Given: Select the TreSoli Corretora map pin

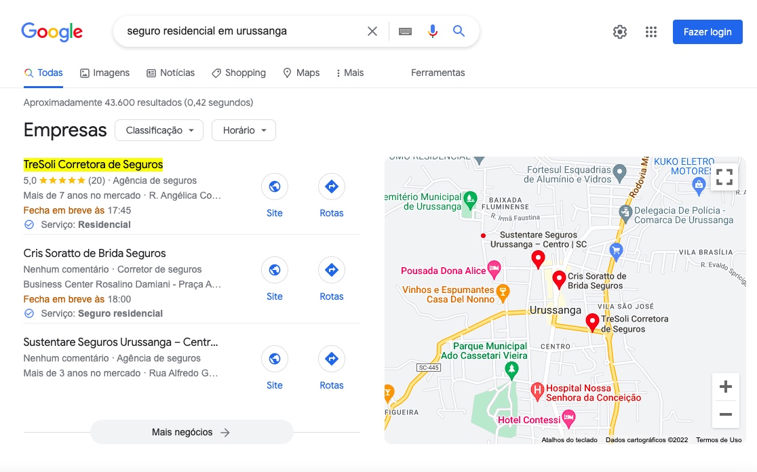Looking at the screenshot, I should pyautogui.click(x=592, y=322).
